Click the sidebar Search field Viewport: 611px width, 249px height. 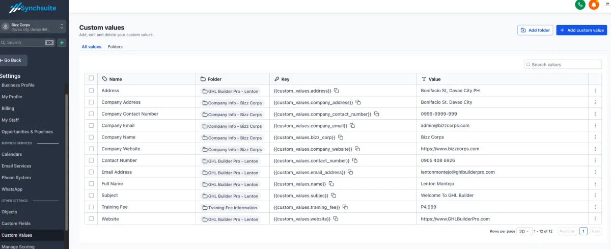[x=27, y=43]
